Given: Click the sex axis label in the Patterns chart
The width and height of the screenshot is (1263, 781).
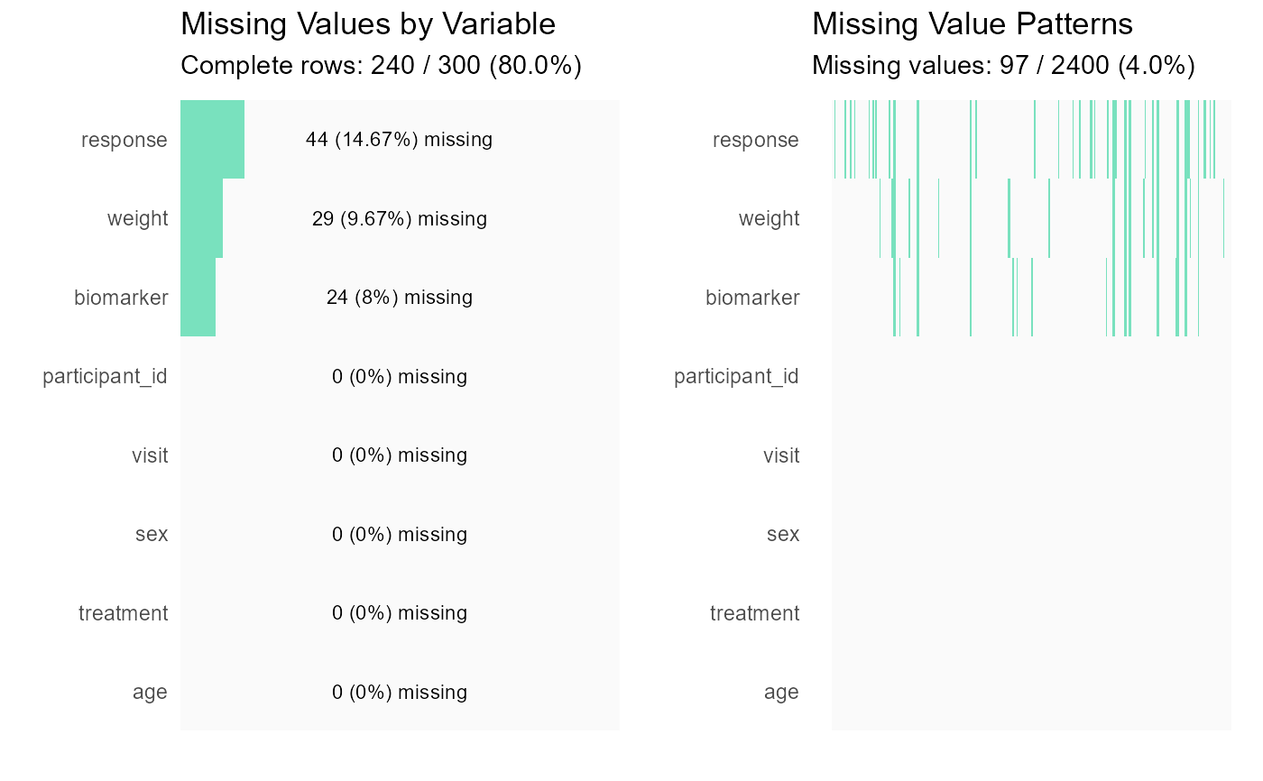Looking at the screenshot, I should tap(782, 535).
